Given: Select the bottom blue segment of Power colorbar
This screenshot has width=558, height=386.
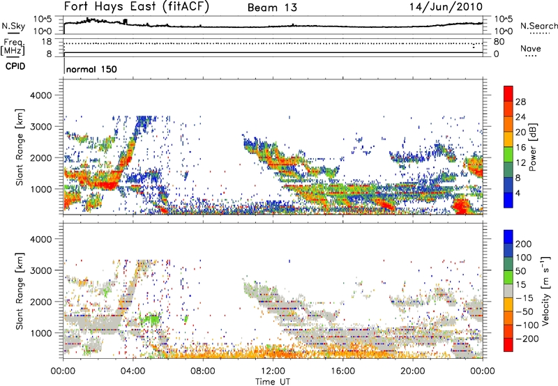Looking at the screenshot, I should pos(508,200).
